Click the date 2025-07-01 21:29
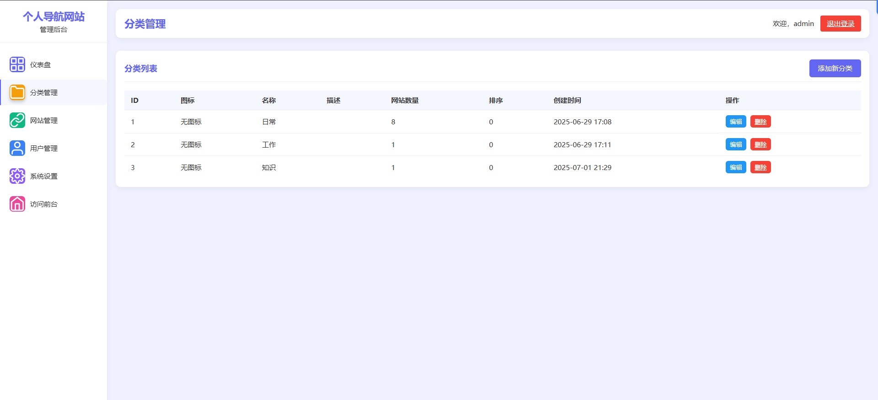The height and width of the screenshot is (400, 878). click(x=583, y=168)
